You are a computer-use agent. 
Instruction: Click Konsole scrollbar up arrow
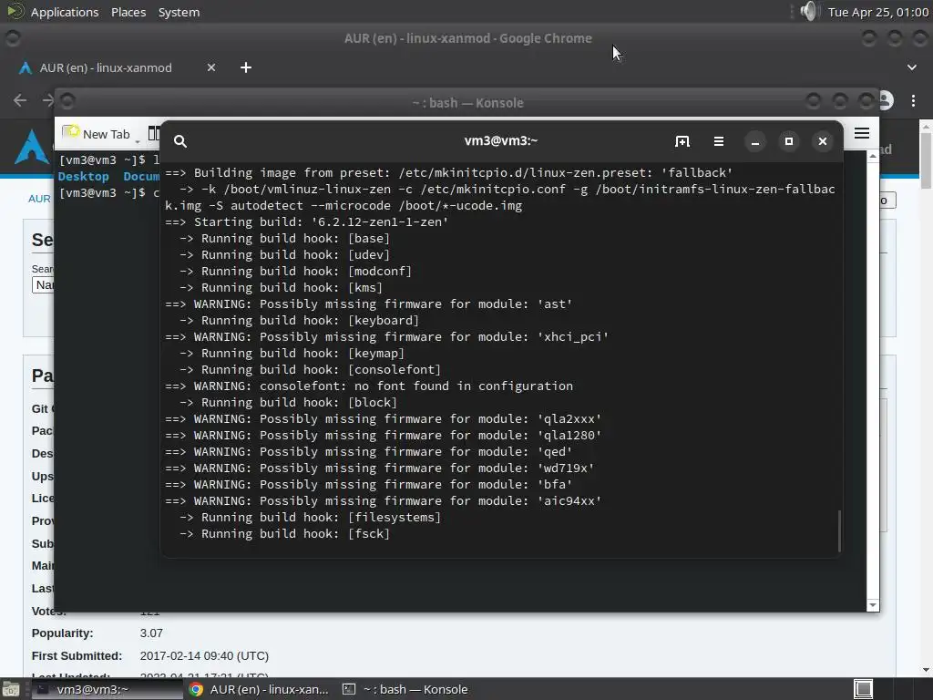coord(872,156)
